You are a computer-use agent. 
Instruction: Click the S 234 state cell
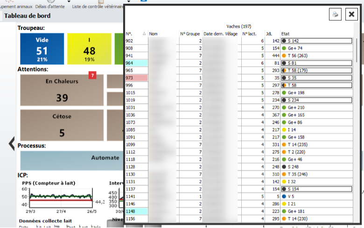click(317, 100)
